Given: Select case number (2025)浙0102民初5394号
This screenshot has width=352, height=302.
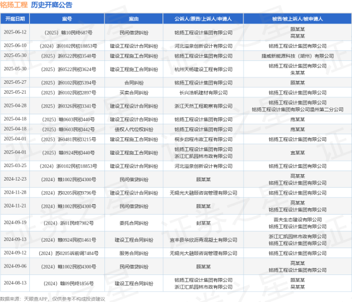Looking at the screenshot, I should point(69,83).
